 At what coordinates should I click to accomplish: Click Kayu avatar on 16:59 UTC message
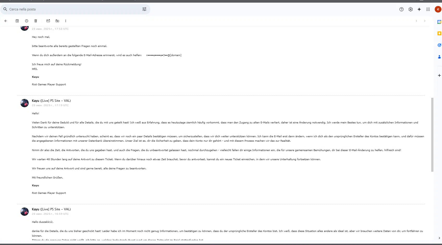[24, 212]
